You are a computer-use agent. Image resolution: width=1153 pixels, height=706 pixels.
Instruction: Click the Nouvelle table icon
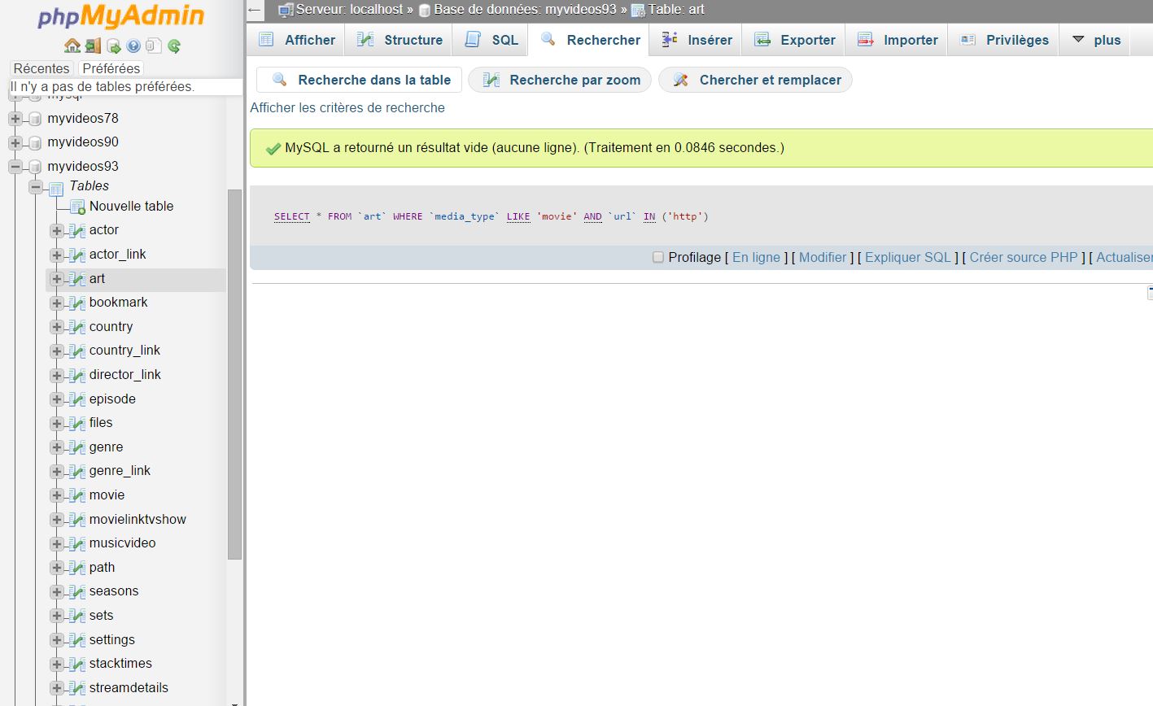77,207
